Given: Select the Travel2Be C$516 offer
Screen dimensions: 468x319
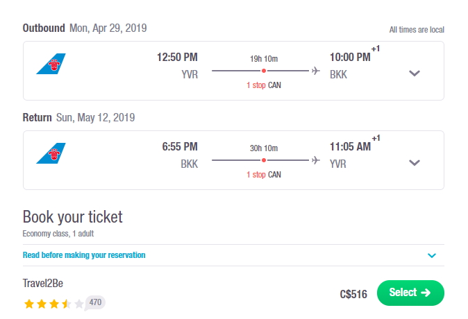Looking at the screenshot, I should (x=410, y=293).
